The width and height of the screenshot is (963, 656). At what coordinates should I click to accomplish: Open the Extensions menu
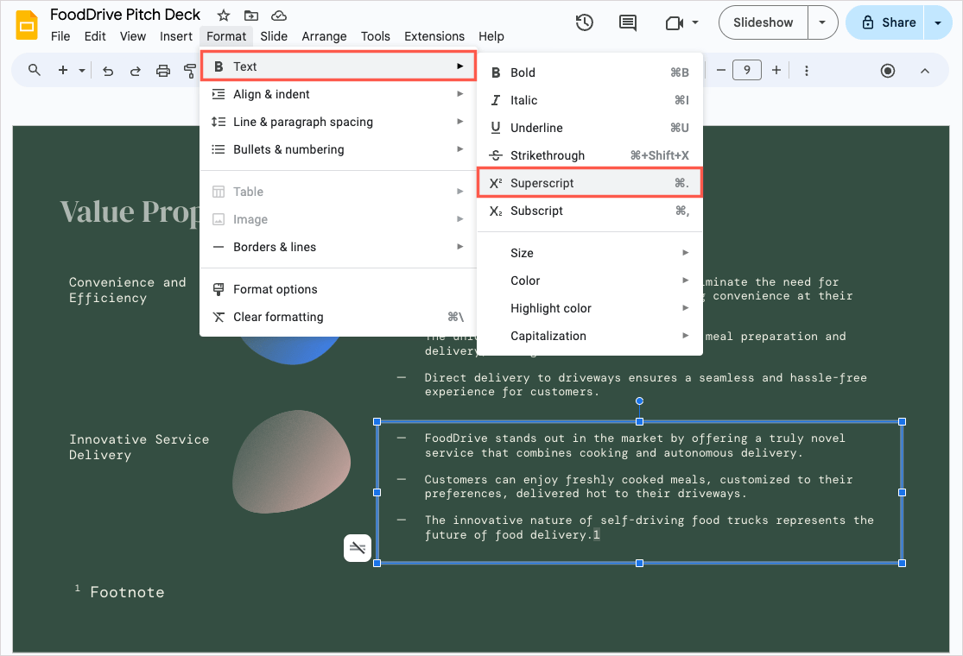[434, 36]
